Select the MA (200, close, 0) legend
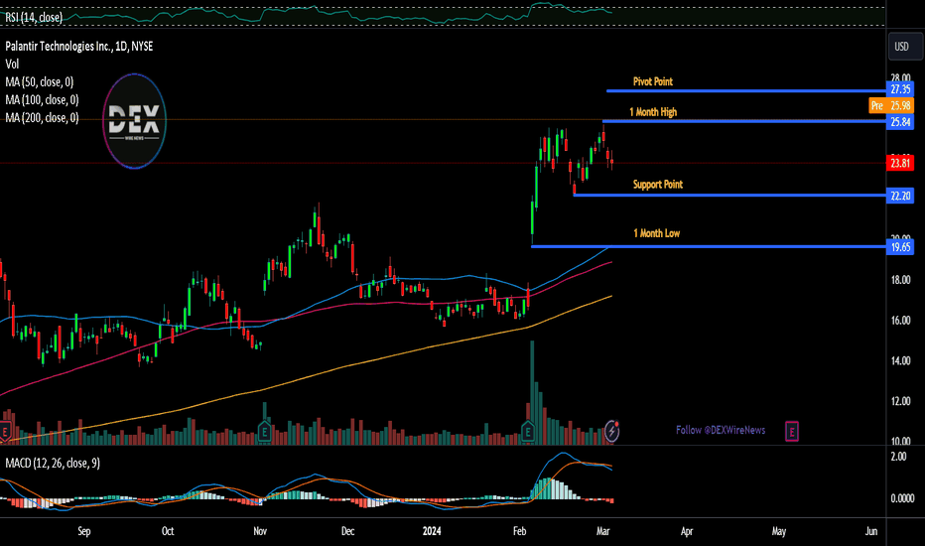 tap(42, 118)
